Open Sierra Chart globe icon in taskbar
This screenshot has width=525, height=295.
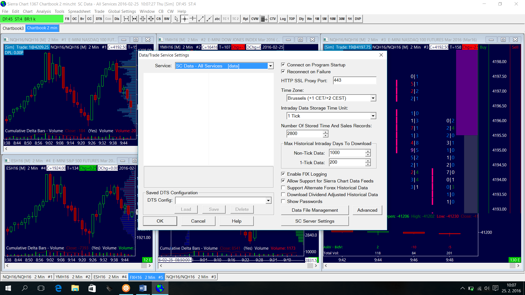(160, 288)
